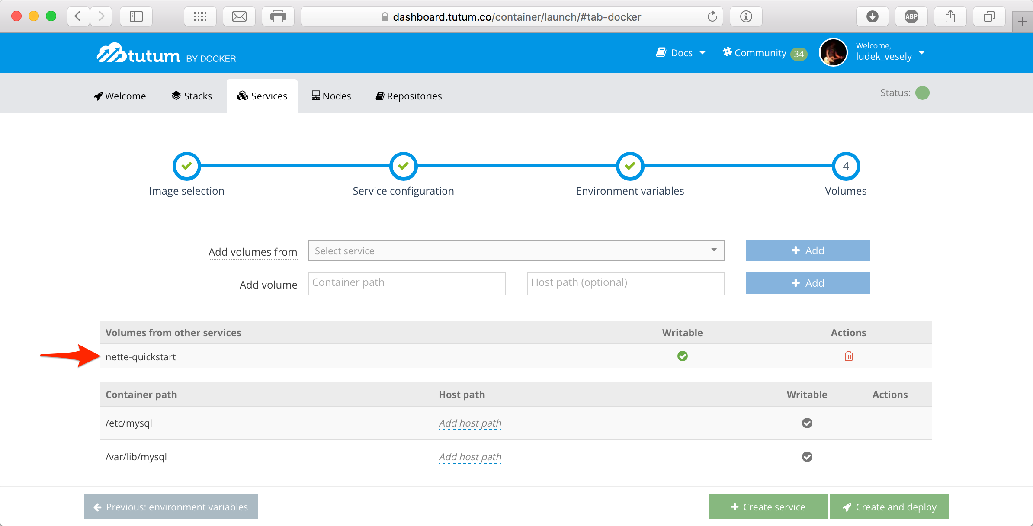Viewport: 1033px width, 526px height.
Task: Click Container path input field
Action: click(406, 282)
